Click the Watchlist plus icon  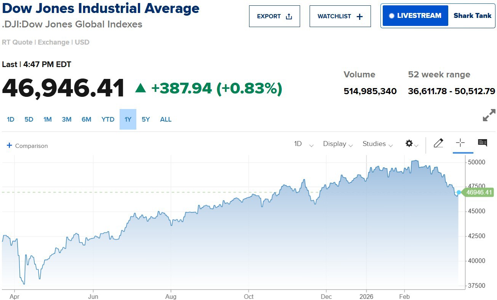358,16
